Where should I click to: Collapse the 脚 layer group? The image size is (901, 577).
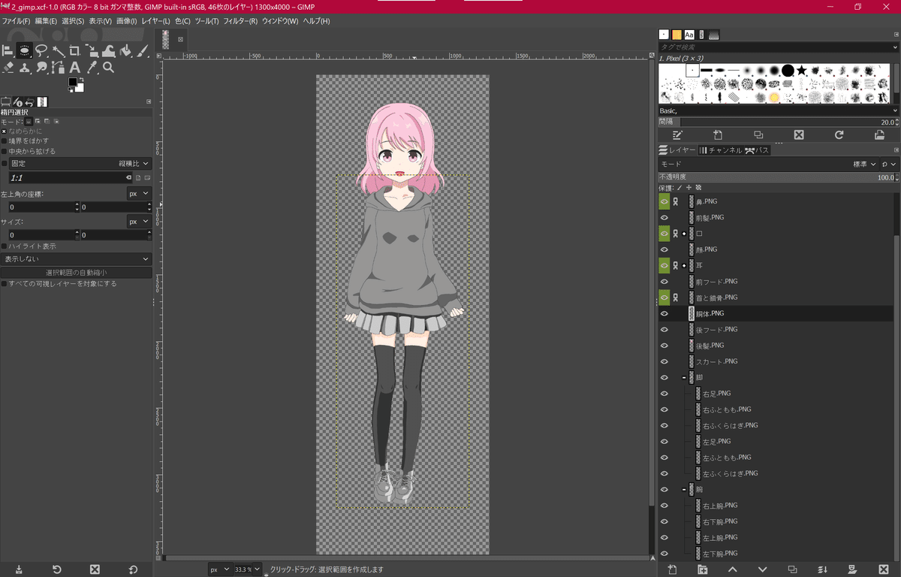coord(684,377)
